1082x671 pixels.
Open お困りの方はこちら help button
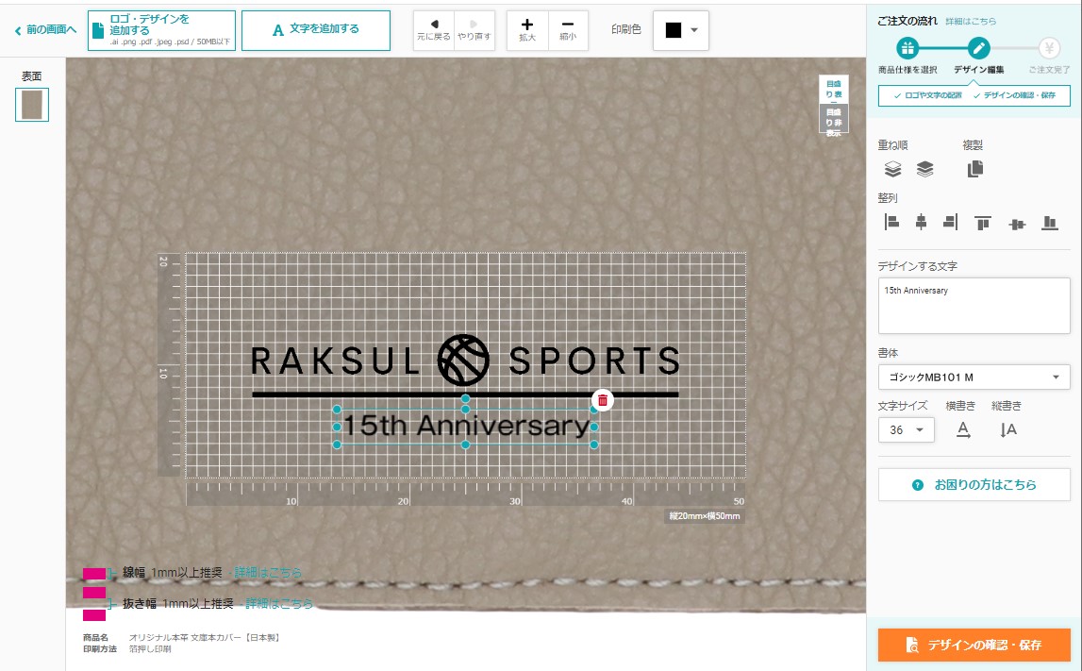click(x=974, y=485)
